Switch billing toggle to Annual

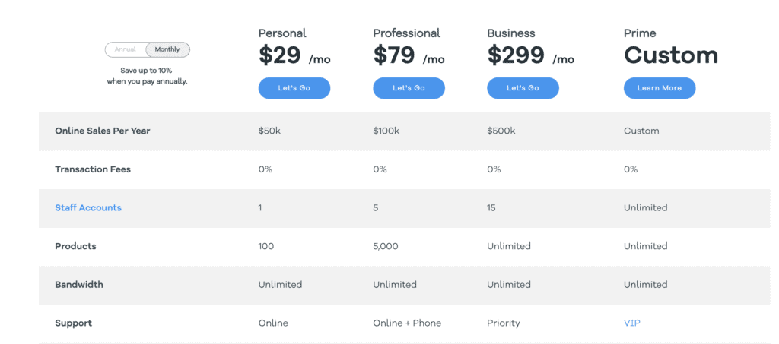126,49
